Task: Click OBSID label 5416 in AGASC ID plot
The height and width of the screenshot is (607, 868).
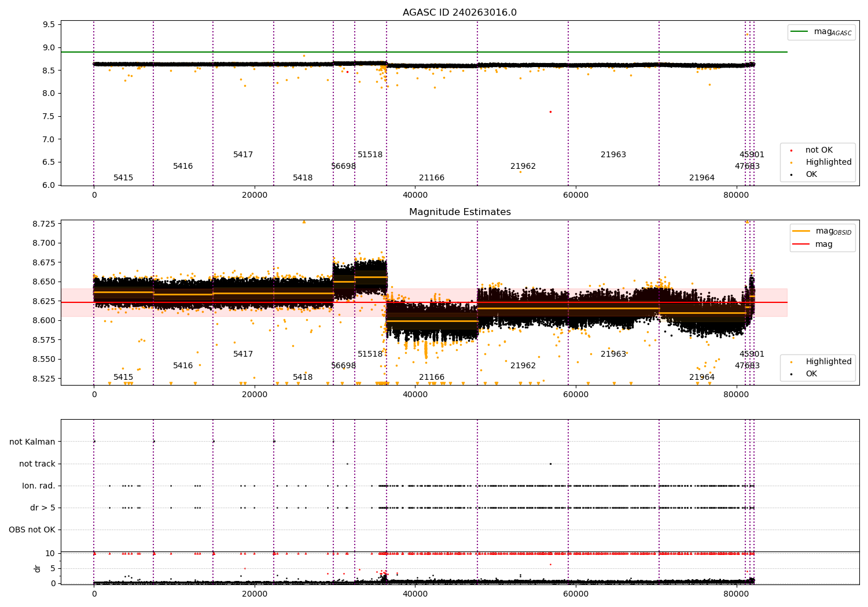Action: 183,166
